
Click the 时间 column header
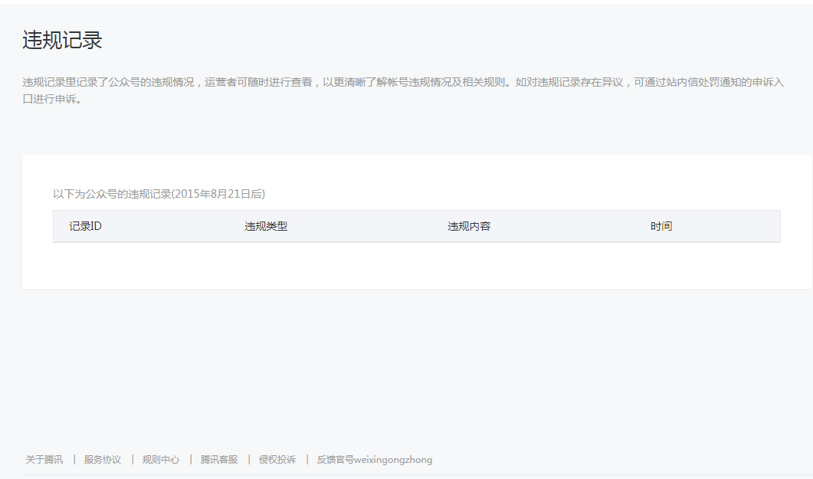tap(661, 227)
